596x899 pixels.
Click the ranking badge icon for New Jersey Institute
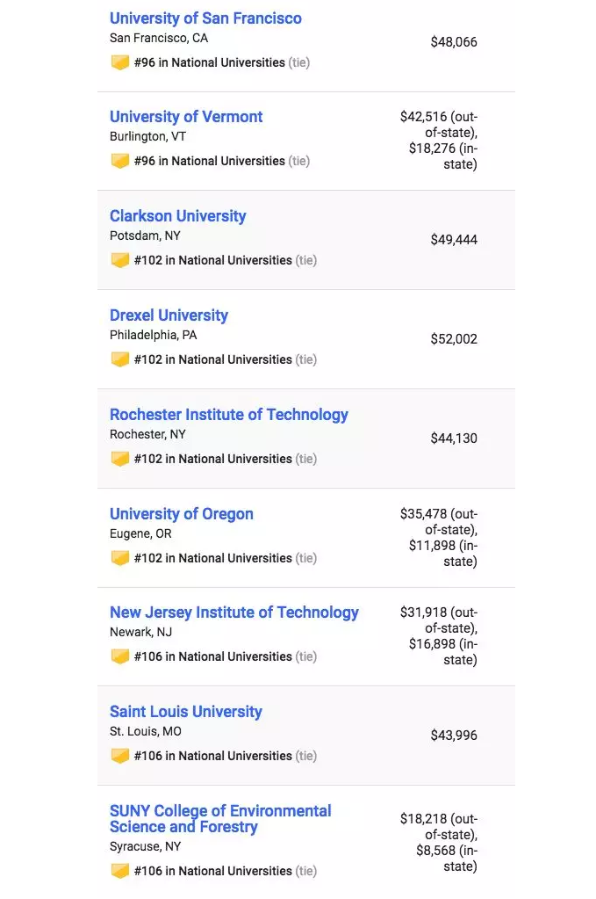[x=120, y=656]
